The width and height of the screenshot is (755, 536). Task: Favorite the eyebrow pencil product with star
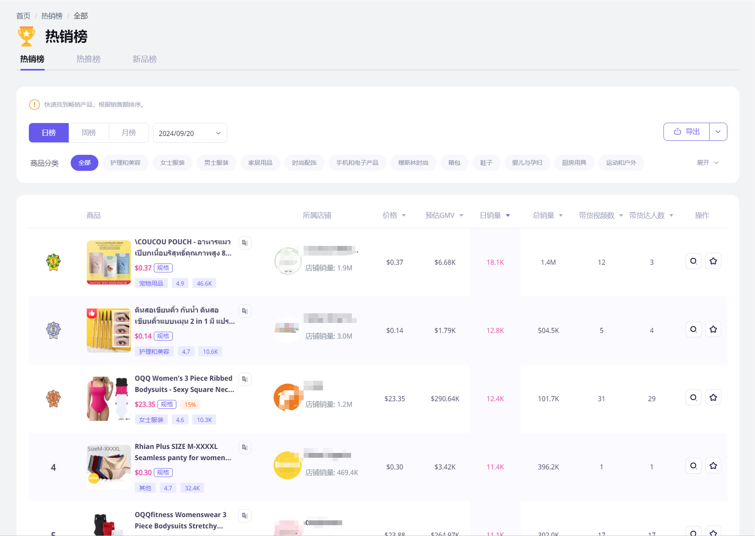point(713,330)
